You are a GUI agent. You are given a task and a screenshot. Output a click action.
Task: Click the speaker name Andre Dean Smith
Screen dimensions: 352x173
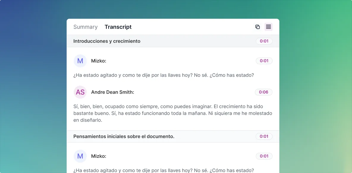coord(112,92)
